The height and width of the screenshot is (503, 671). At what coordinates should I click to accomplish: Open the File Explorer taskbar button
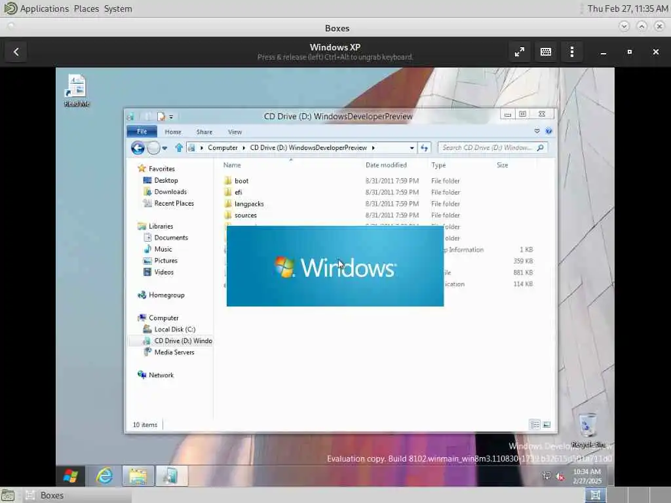coord(138,475)
